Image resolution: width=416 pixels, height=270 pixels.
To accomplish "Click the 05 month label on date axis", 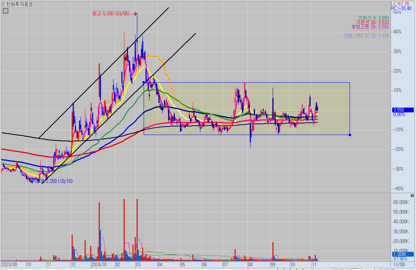I will (x=183, y=265).
